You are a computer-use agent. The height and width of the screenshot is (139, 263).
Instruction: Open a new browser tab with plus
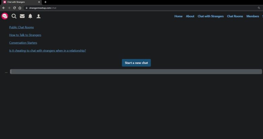(x=46, y=2)
